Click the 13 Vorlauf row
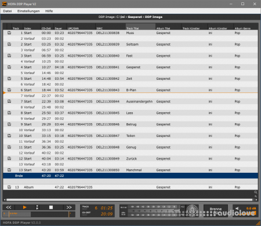 pos(130,164)
